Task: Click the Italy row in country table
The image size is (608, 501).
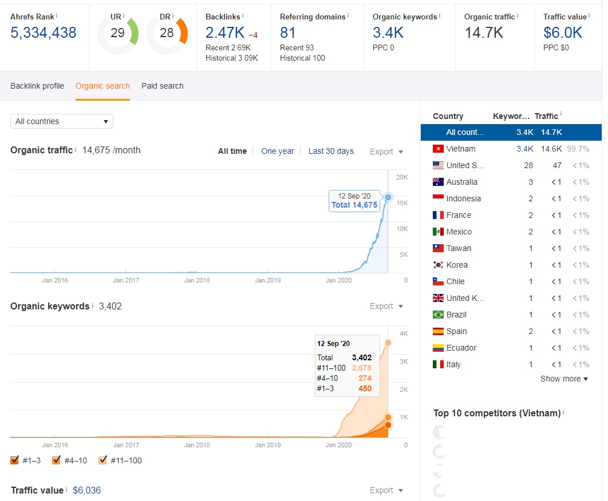Action: (511, 364)
